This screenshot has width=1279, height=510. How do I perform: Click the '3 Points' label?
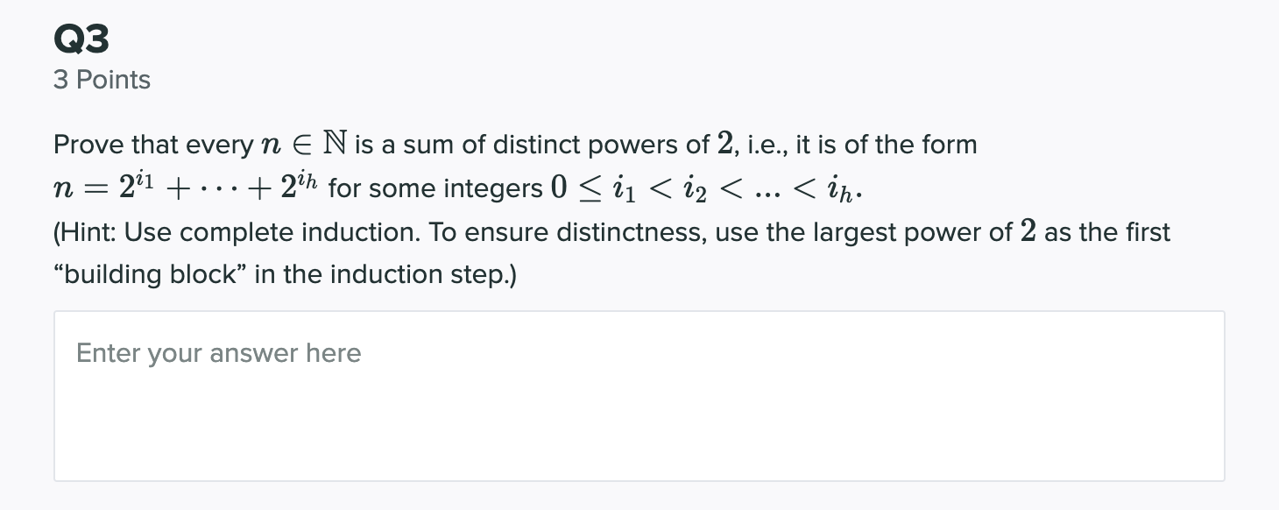tap(102, 80)
